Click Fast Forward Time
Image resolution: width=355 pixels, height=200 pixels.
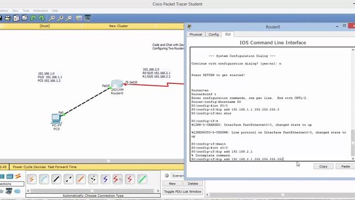coord(62,167)
